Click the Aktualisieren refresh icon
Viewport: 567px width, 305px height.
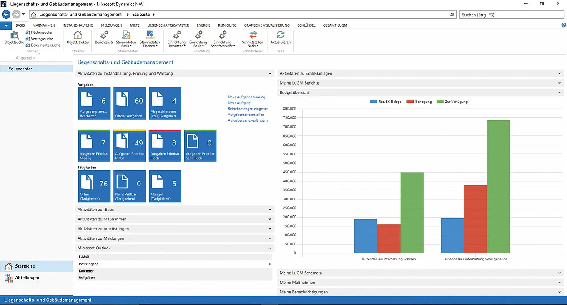[x=280, y=35]
